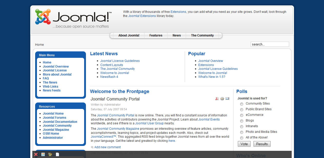
Task: Select the Community Sites poll option
Action: pos(242,104)
